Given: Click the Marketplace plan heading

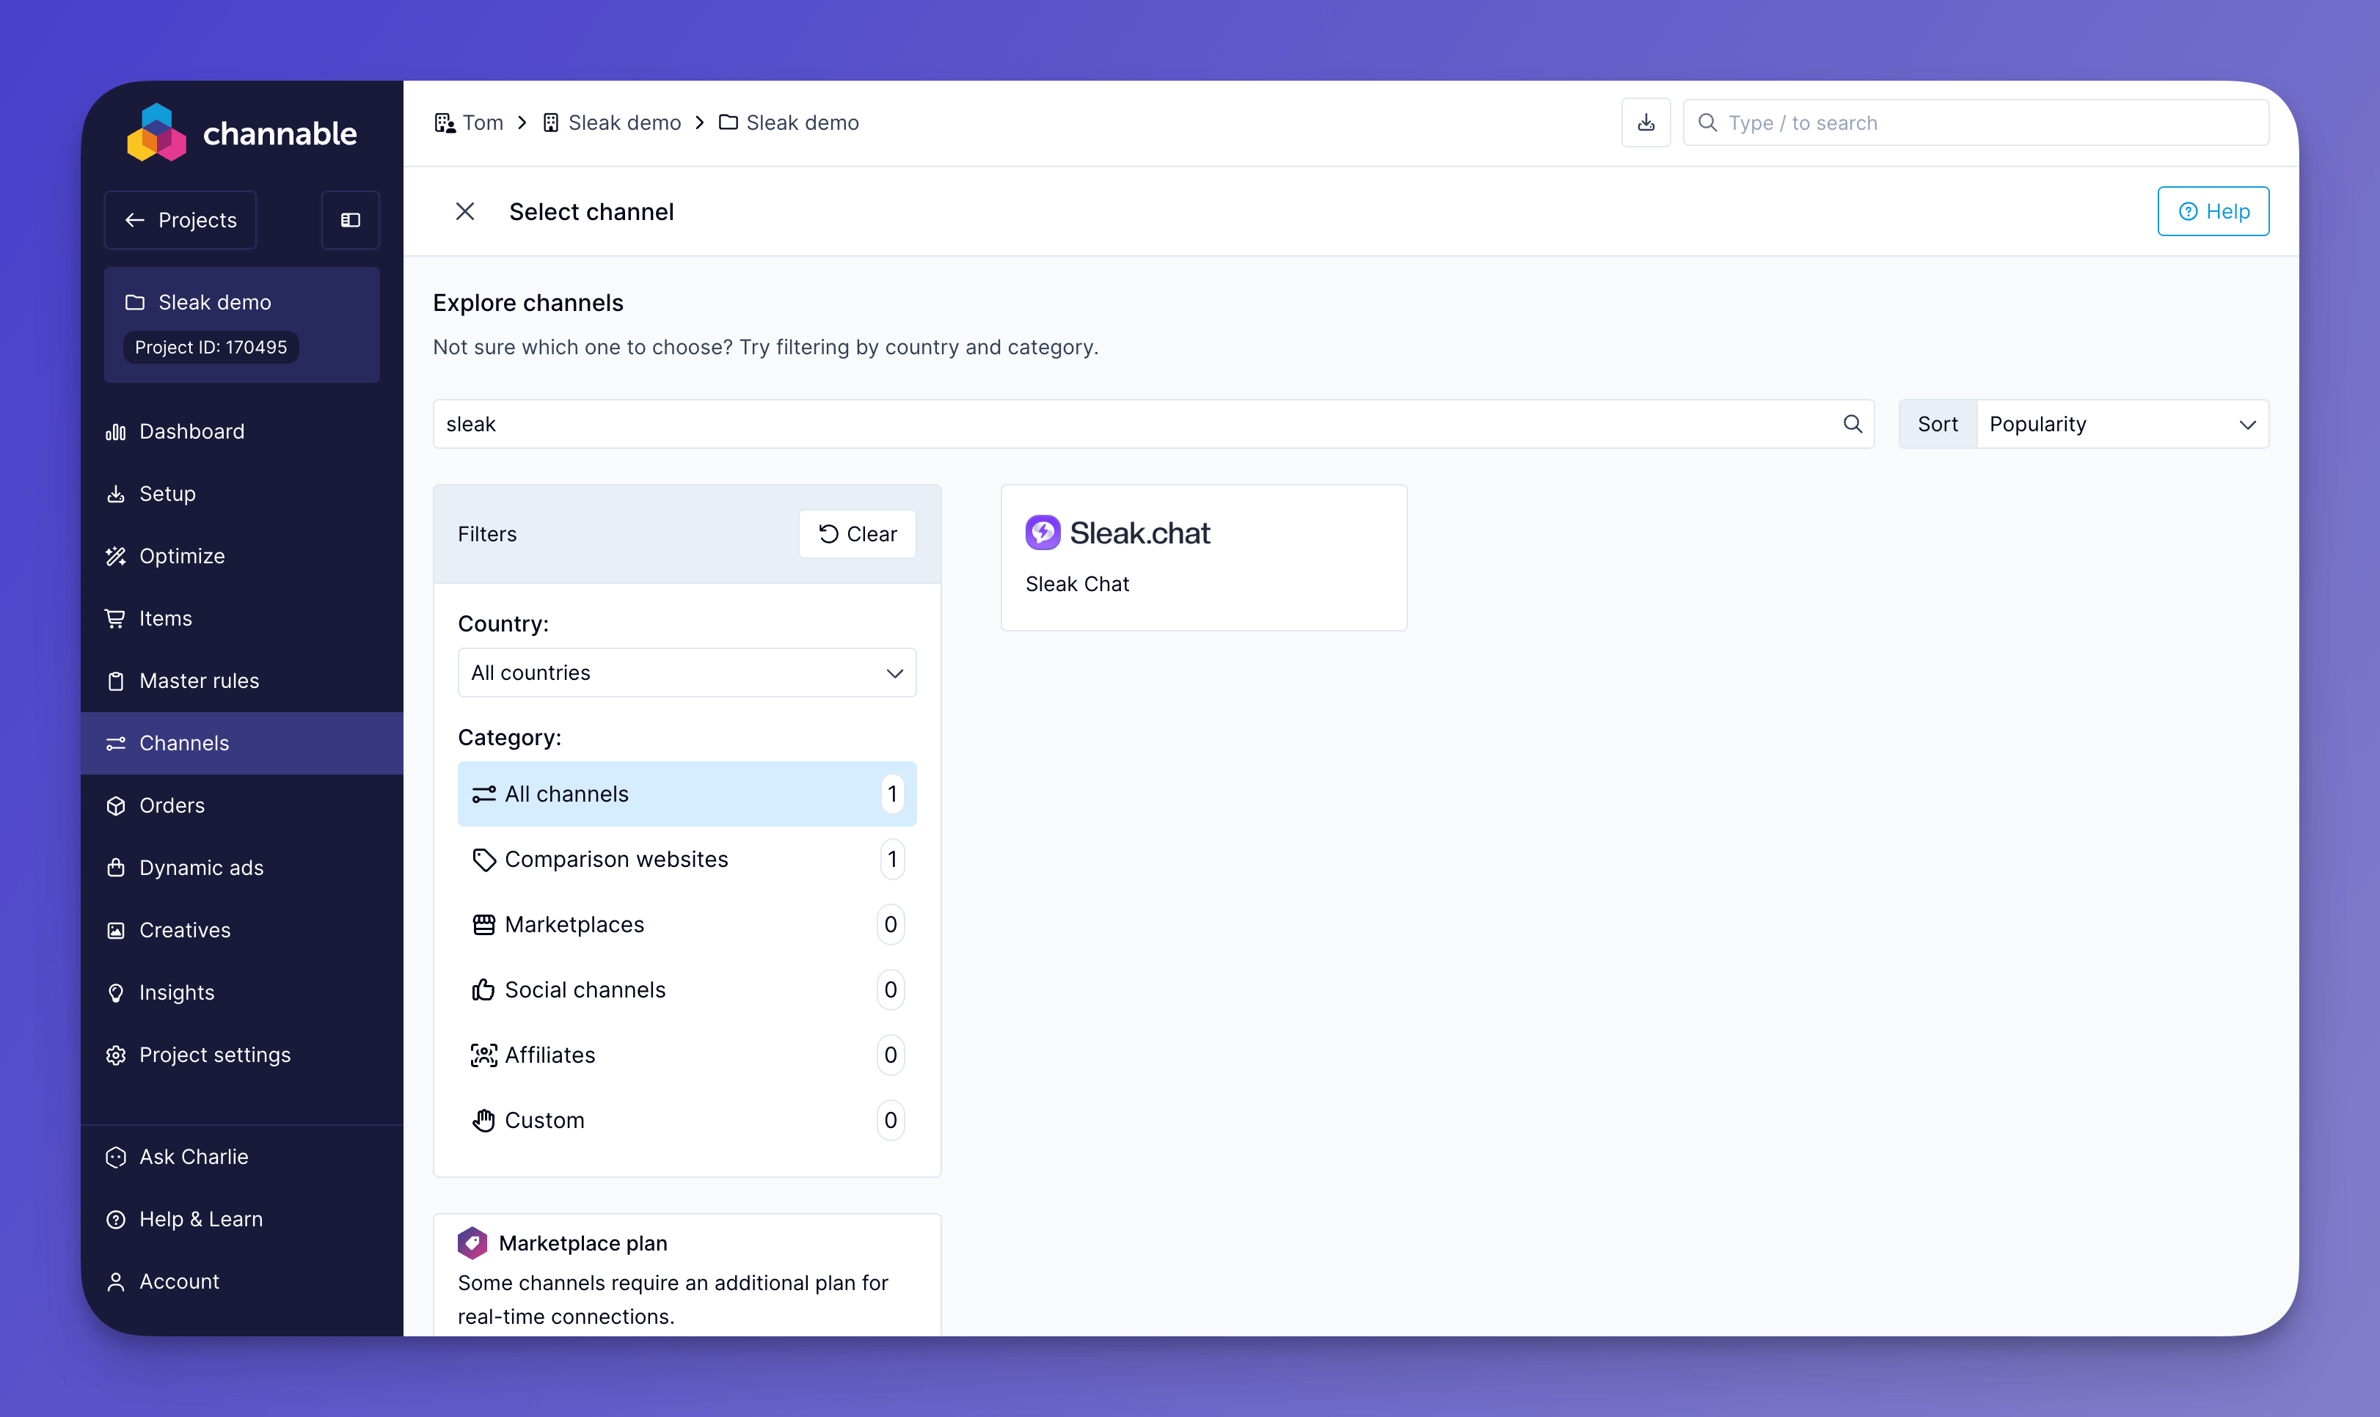Looking at the screenshot, I should tap(583, 1243).
